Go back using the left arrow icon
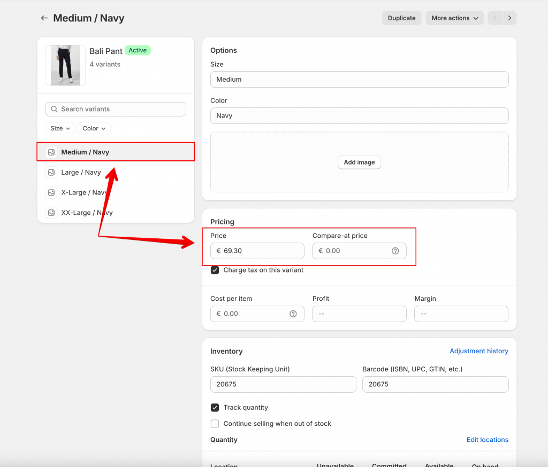This screenshot has width=548, height=467. 44,18
